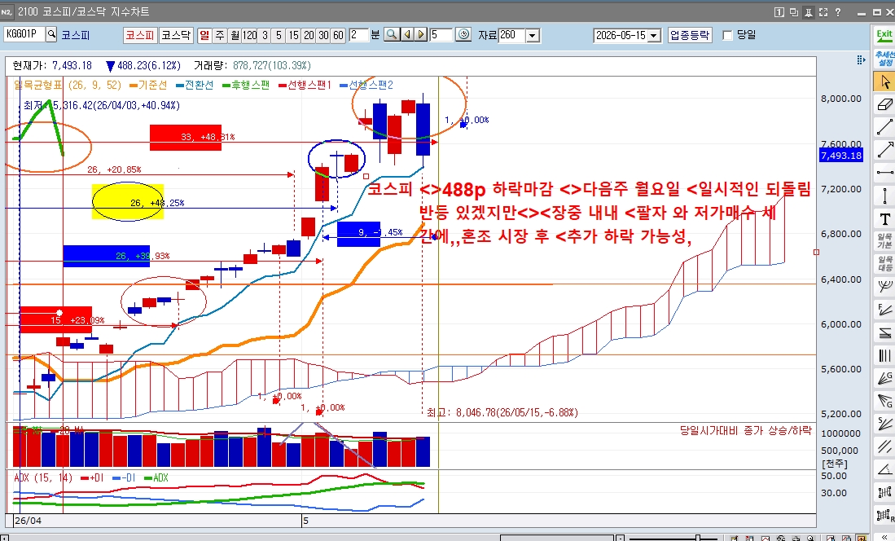Screen dimensions: 895x541
Task: Select the vertical time-zone lines tool
Action: point(884,355)
